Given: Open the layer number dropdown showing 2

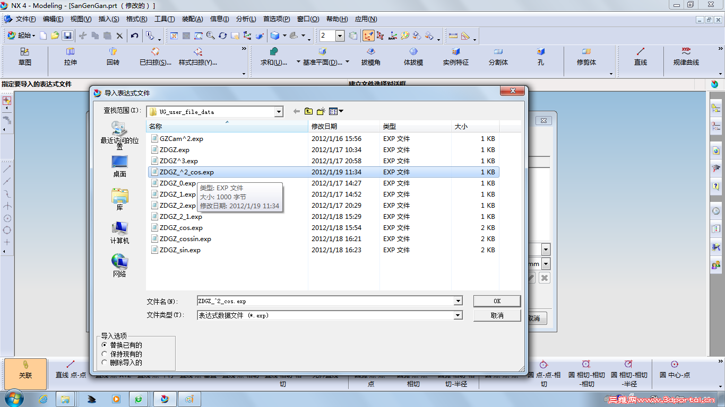Looking at the screenshot, I should click(340, 36).
